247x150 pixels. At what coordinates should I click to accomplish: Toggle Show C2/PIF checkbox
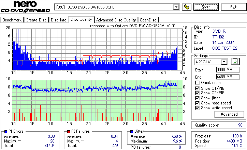(197, 93)
